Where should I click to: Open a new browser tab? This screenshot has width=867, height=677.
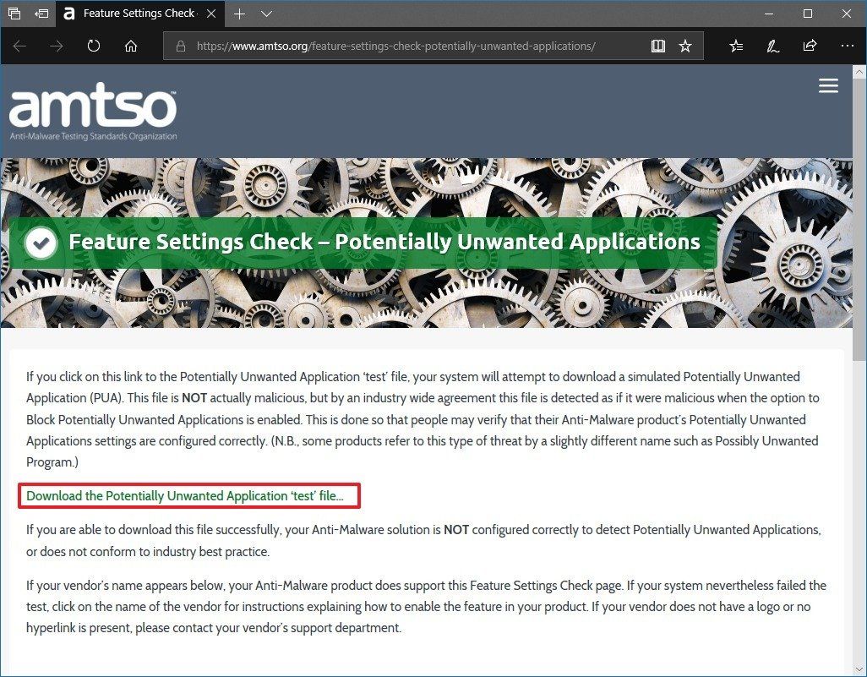pos(240,14)
